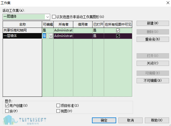The height and width of the screenshot is (126, 171).
Task: Open the active workset 一层墙体 dropdown
Action: point(26,17)
